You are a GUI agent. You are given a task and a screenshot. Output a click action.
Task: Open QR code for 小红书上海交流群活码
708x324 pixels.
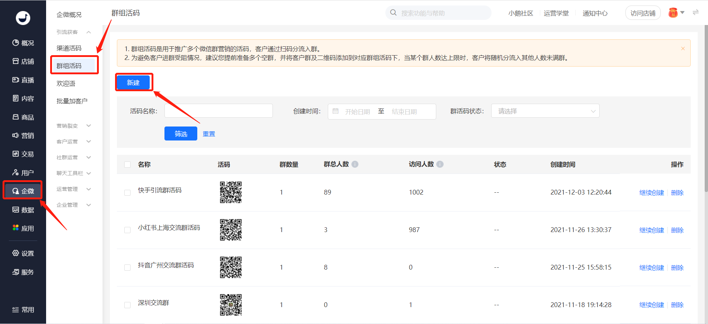231,229
